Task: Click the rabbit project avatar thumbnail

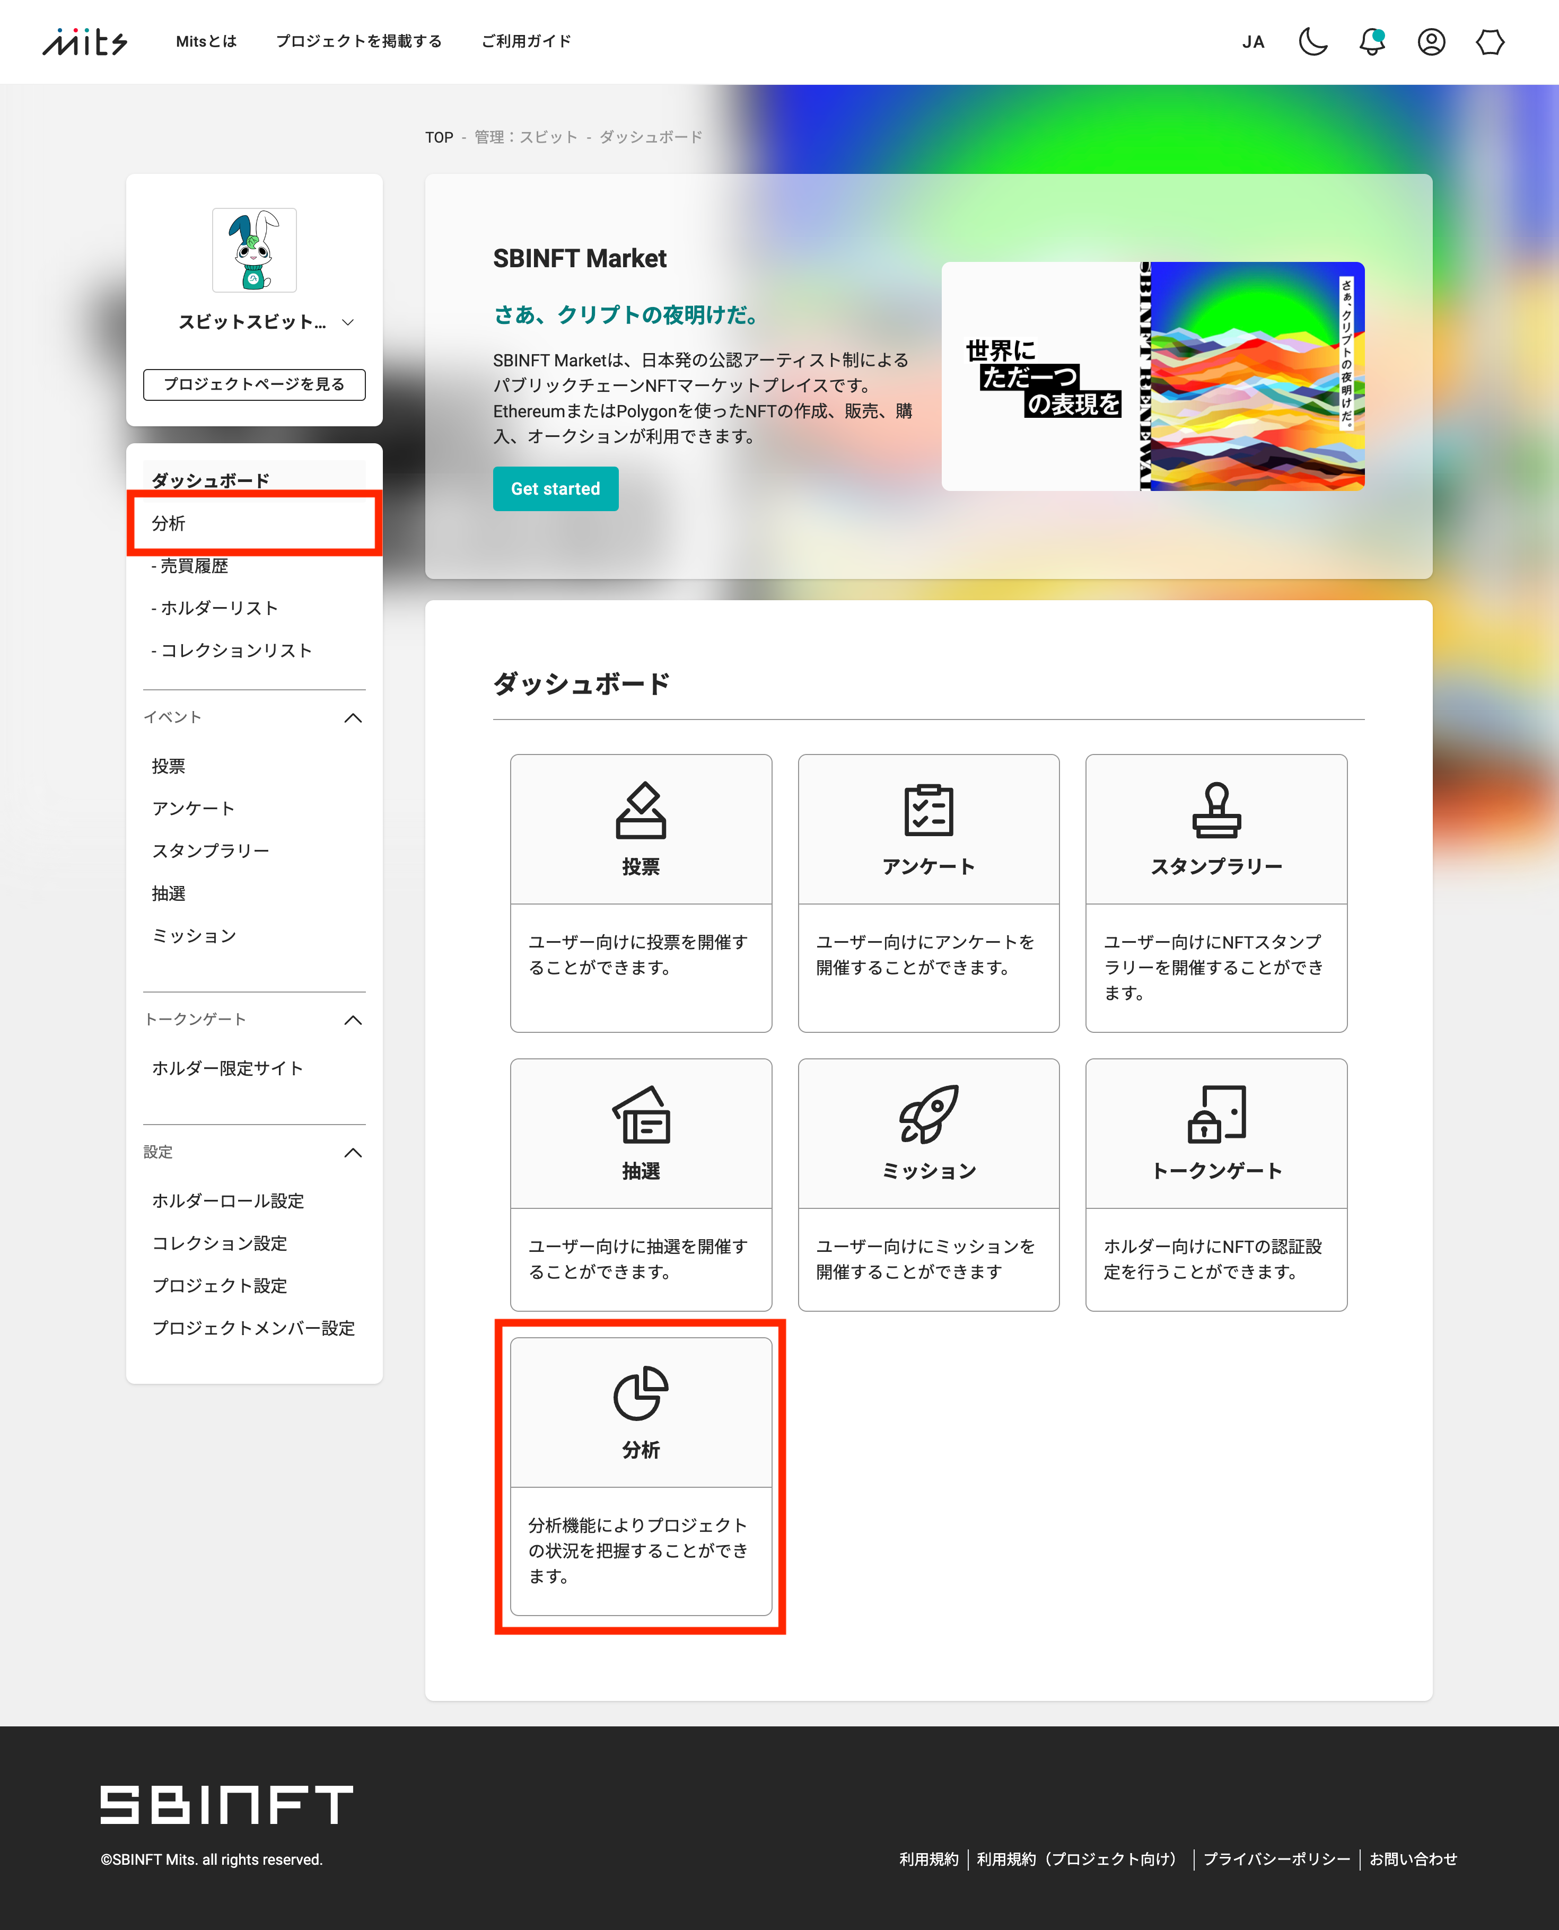Action: [x=254, y=250]
